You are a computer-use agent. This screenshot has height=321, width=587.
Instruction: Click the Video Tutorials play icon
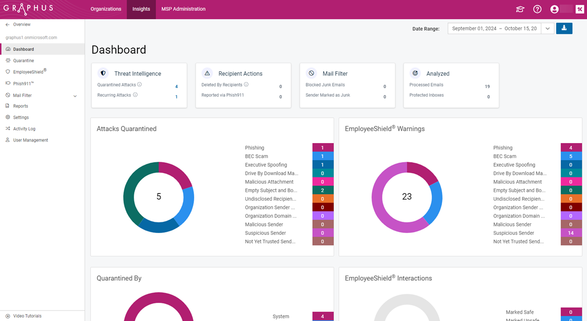tap(8, 316)
